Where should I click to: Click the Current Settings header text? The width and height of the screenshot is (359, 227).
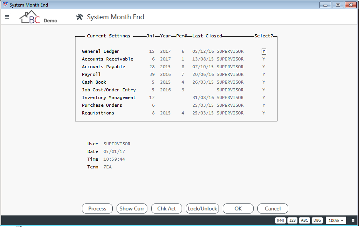(x=109, y=36)
